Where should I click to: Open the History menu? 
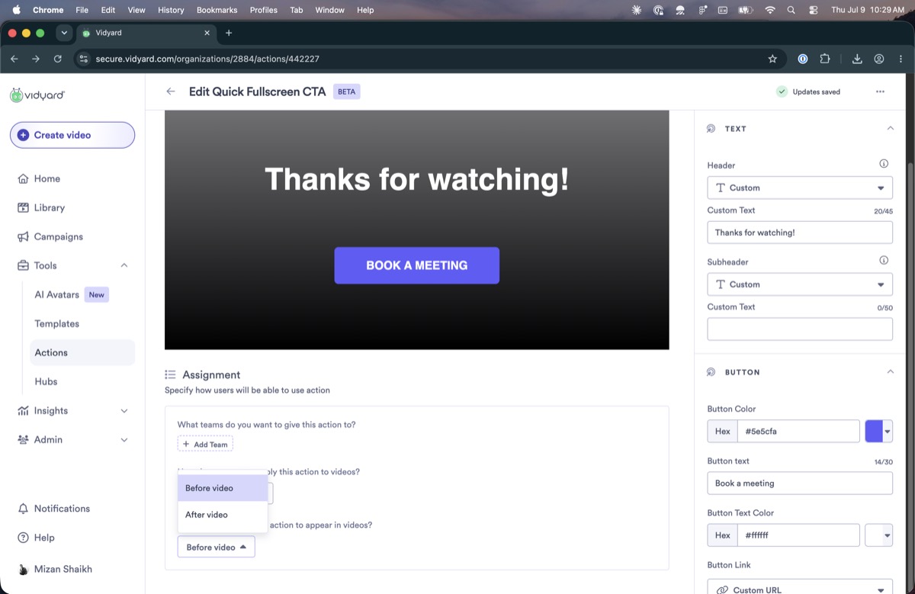pyautogui.click(x=171, y=10)
